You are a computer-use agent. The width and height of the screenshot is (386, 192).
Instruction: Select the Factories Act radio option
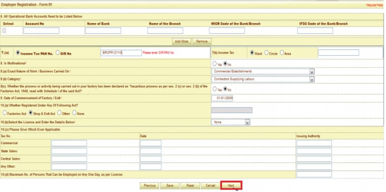point(5,113)
